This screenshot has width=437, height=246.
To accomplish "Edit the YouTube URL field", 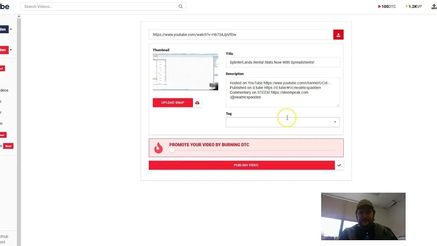I will (241, 35).
